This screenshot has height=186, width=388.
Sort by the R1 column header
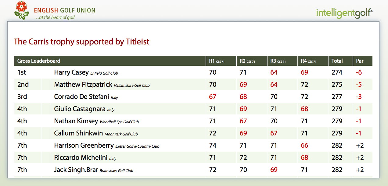coord(217,61)
